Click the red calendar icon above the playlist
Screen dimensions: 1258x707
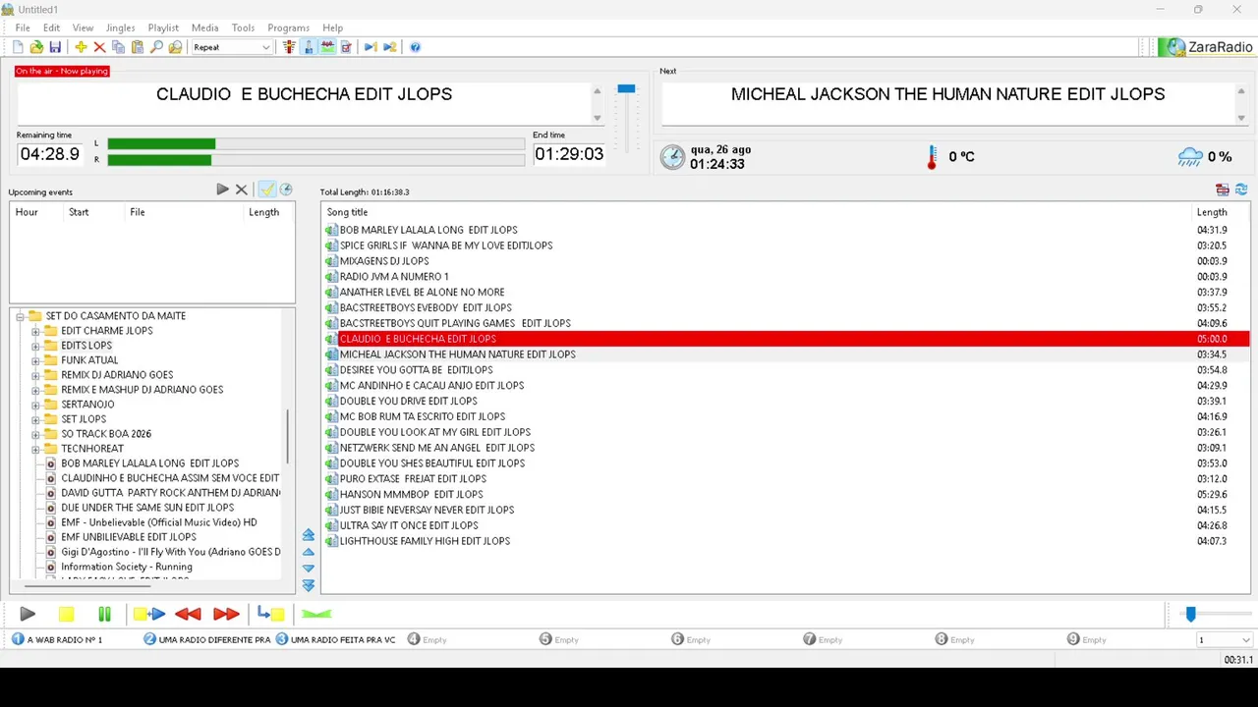pyautogui.click(x=1223, y=190)
